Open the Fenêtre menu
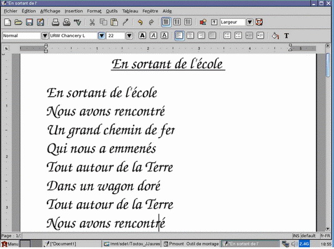The height and width of the screenshot is (249, 334). point(150,11)
